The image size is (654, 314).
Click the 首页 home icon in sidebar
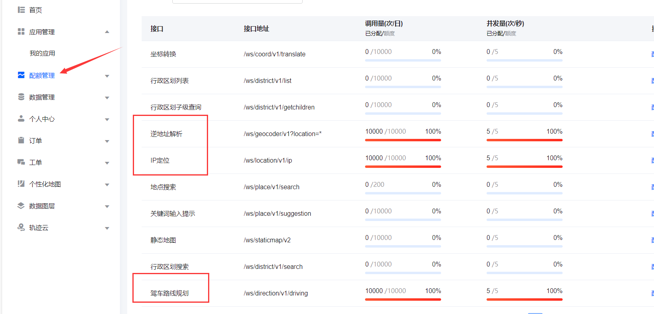tap(21, 10)
